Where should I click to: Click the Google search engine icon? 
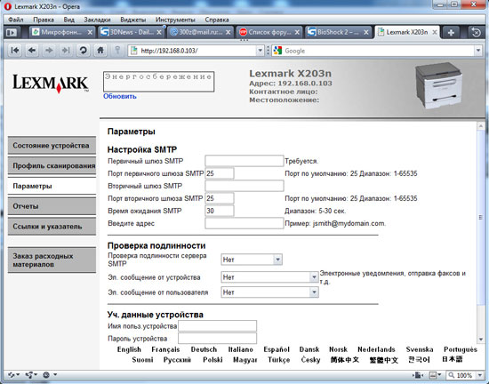click(277, 51)
